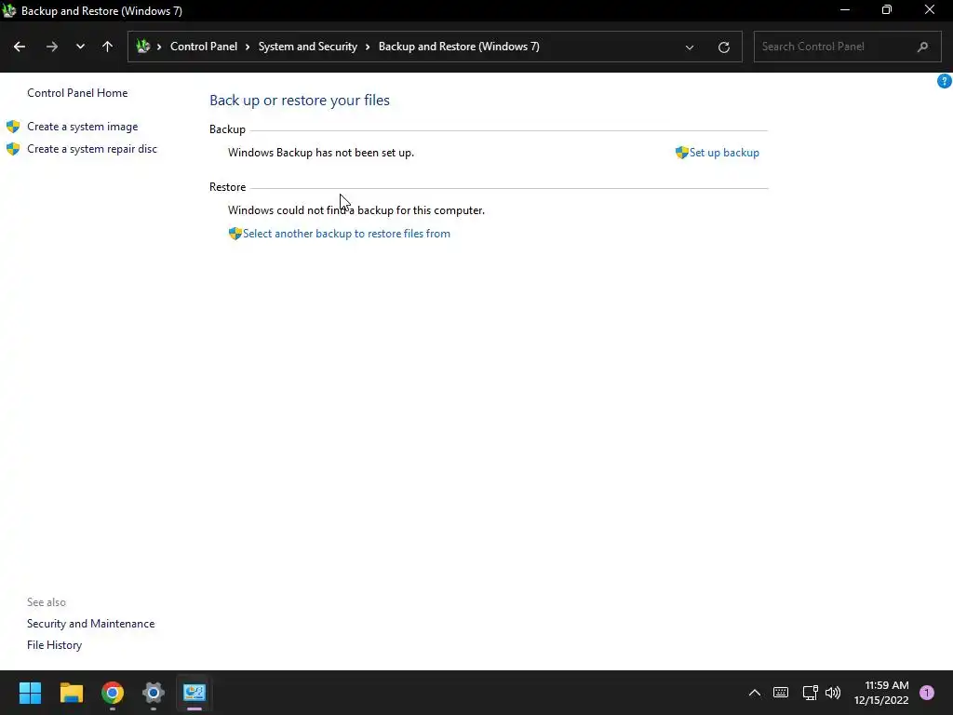This screenshot has width=953, height=715.
Task: Open File Explorer from taskbar
Action: (71, 693)
